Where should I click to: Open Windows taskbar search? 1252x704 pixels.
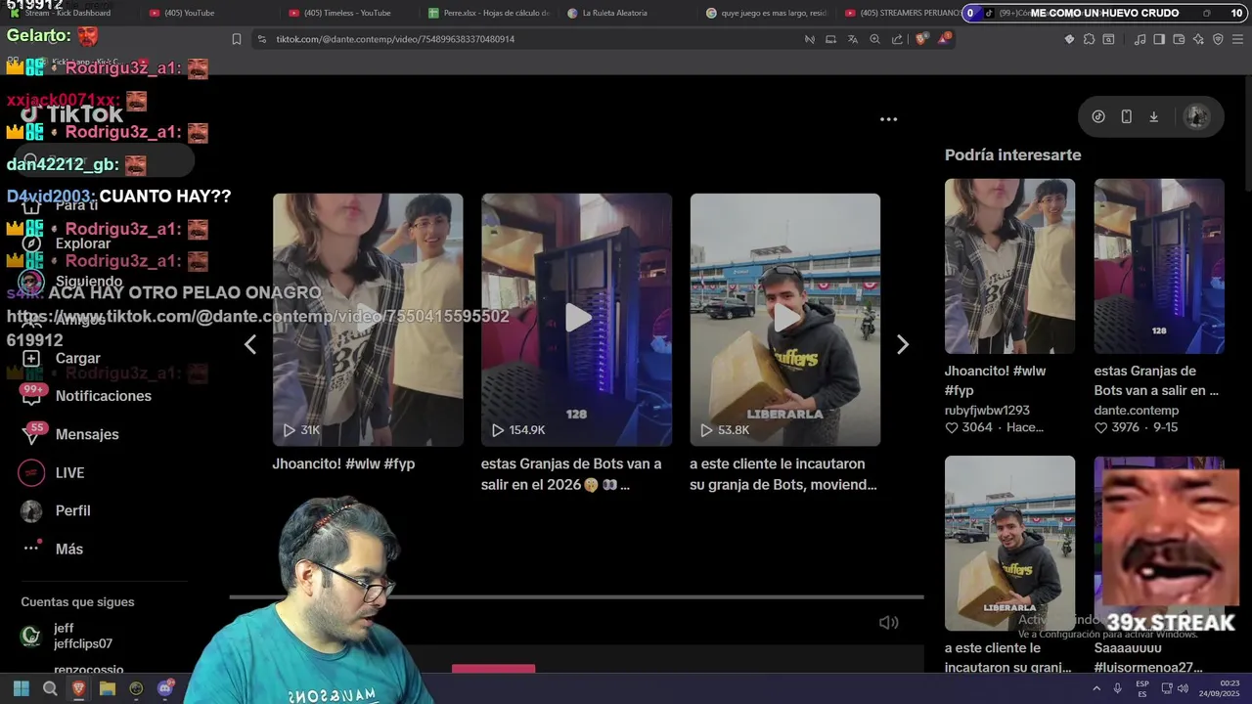(50, 688)
